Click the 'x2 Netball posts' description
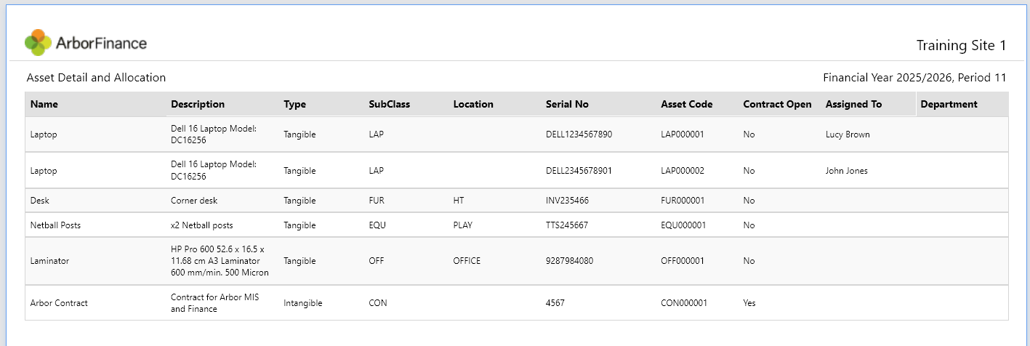This screenshot has width=1030, height=346. click(x=202, y=225)
